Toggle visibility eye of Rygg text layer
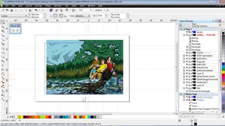Screen dimensions: 225x126 [187, 62]
